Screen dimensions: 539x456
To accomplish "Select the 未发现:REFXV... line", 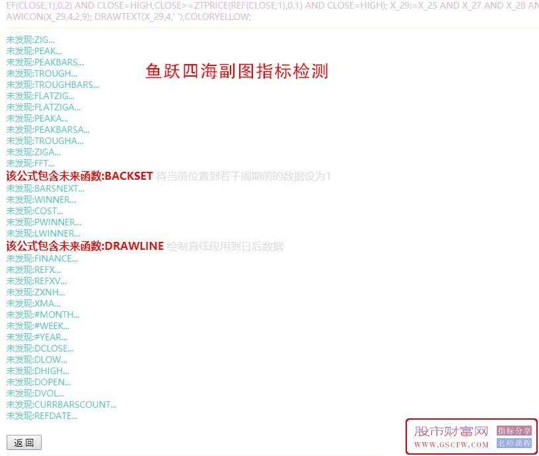I will 36,282.
